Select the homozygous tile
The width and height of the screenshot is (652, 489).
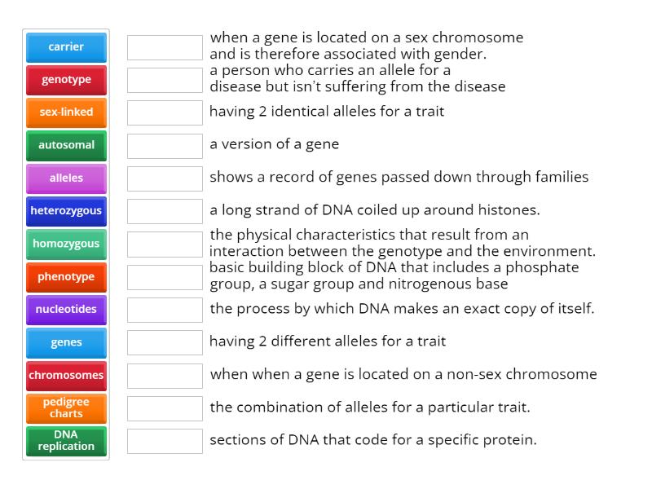click(x=65, y=244)
